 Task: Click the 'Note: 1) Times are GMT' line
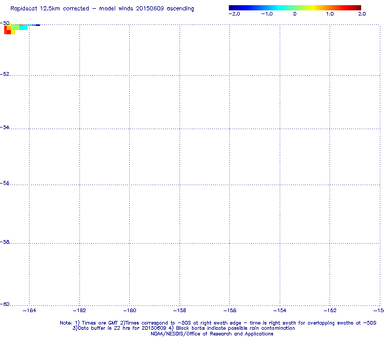pos(218,323)
